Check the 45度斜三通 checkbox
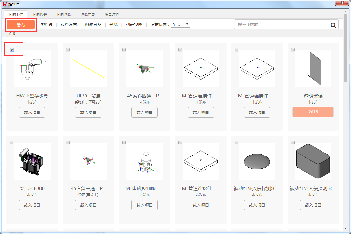 (68, 142)
